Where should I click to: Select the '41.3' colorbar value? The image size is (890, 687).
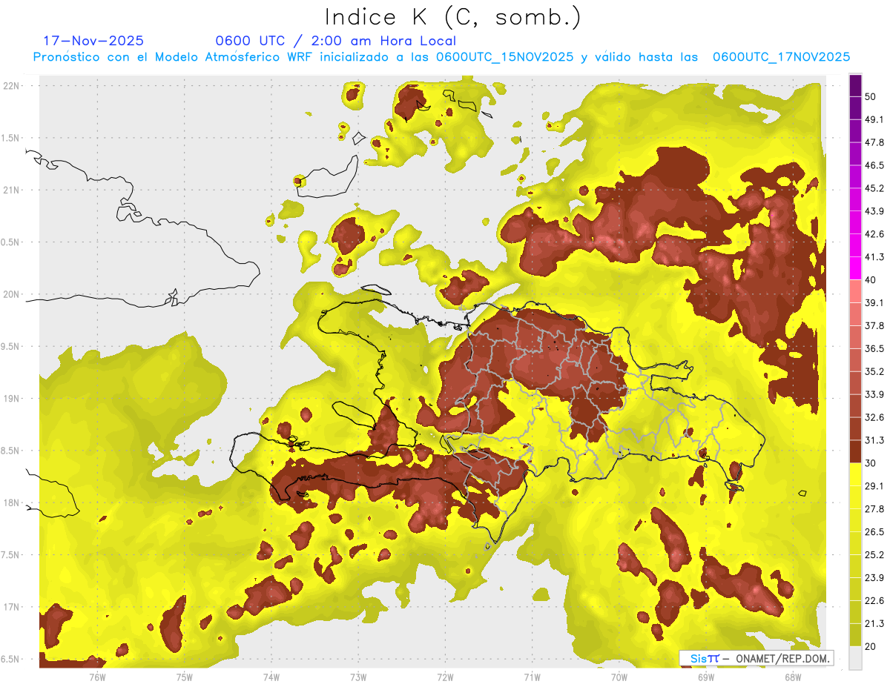874,257
